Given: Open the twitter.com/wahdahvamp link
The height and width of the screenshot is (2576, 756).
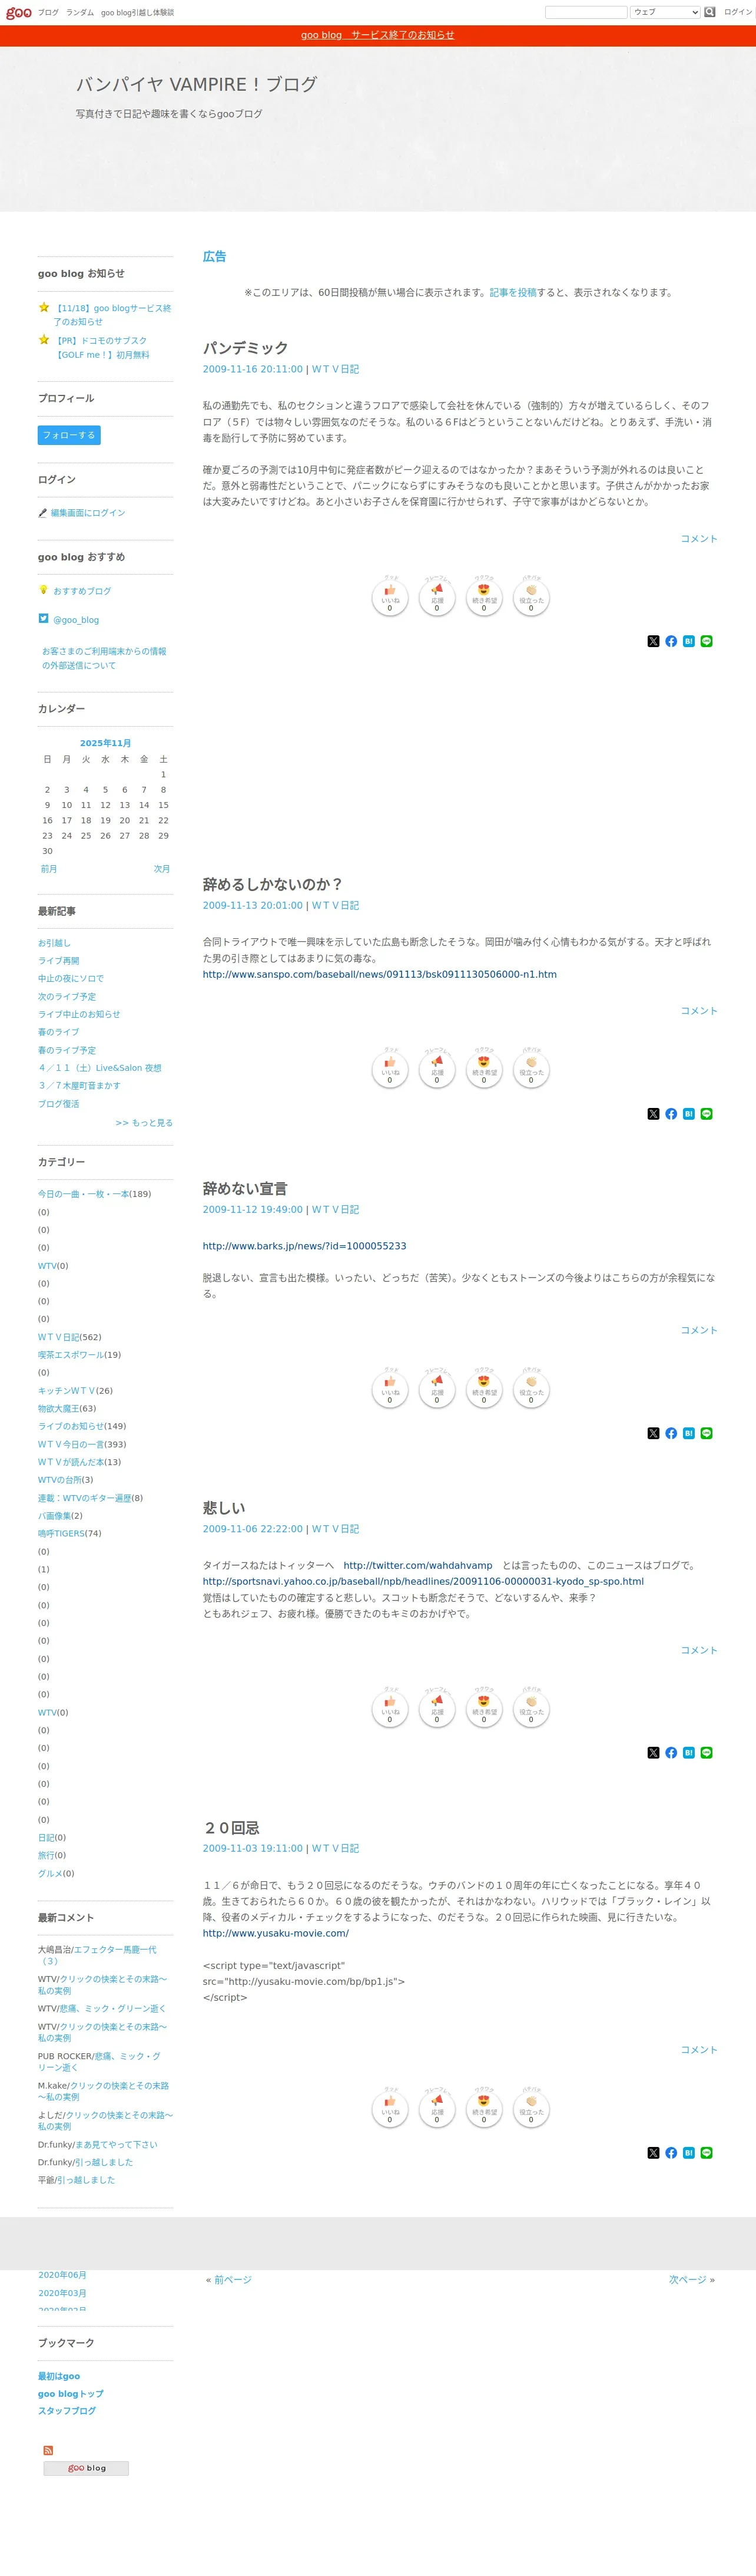Looking at the screenshot, I should pos(417,1565).
